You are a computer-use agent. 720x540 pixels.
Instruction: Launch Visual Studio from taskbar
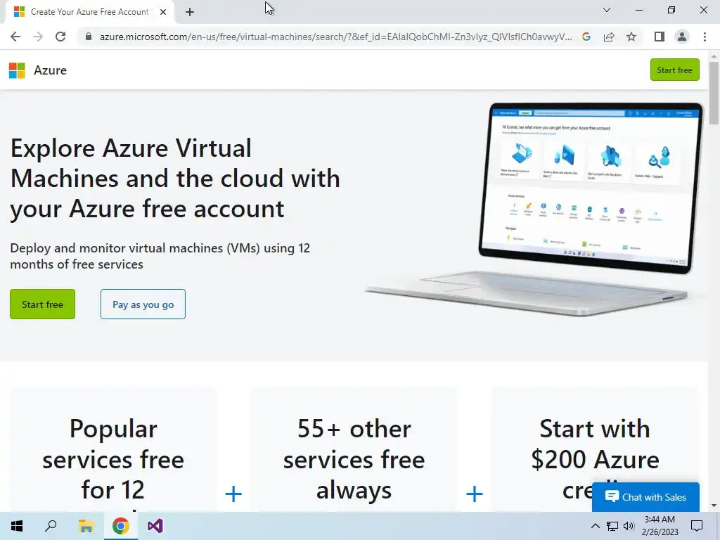pos(155,526)
